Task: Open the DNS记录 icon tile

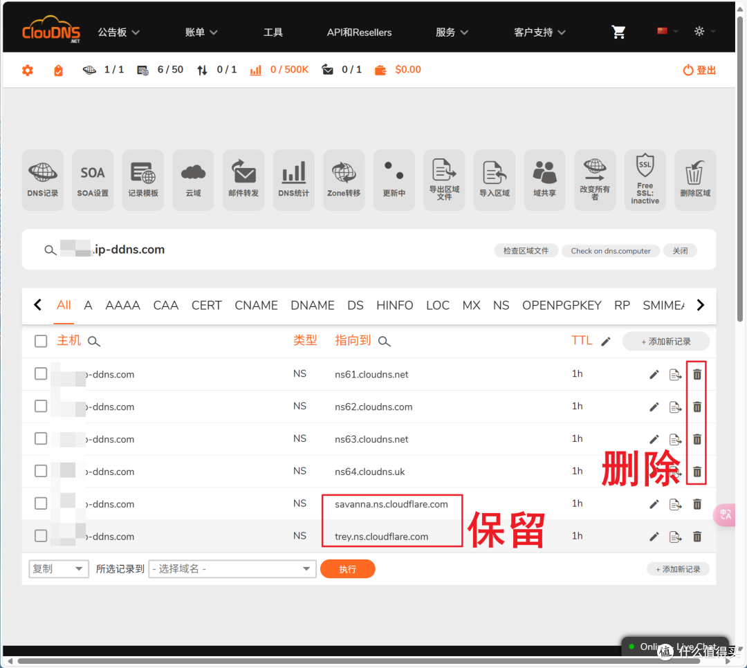Action: point(42,180)
